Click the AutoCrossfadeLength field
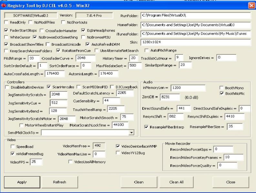The height and width of the screenshot is (193, 256). point(55,74)
